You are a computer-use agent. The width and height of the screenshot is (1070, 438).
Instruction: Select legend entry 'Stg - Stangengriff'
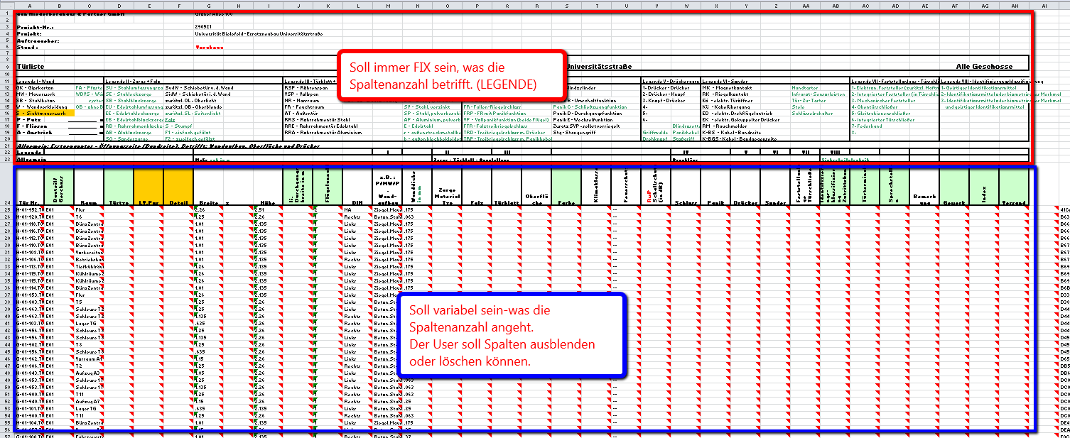coord(574,132)
